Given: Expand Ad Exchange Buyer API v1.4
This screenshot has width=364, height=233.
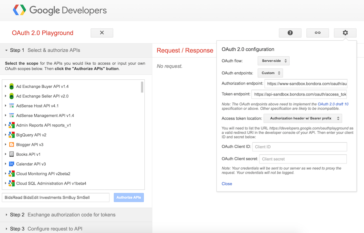Looking at the screenshot, I should 6,86.
